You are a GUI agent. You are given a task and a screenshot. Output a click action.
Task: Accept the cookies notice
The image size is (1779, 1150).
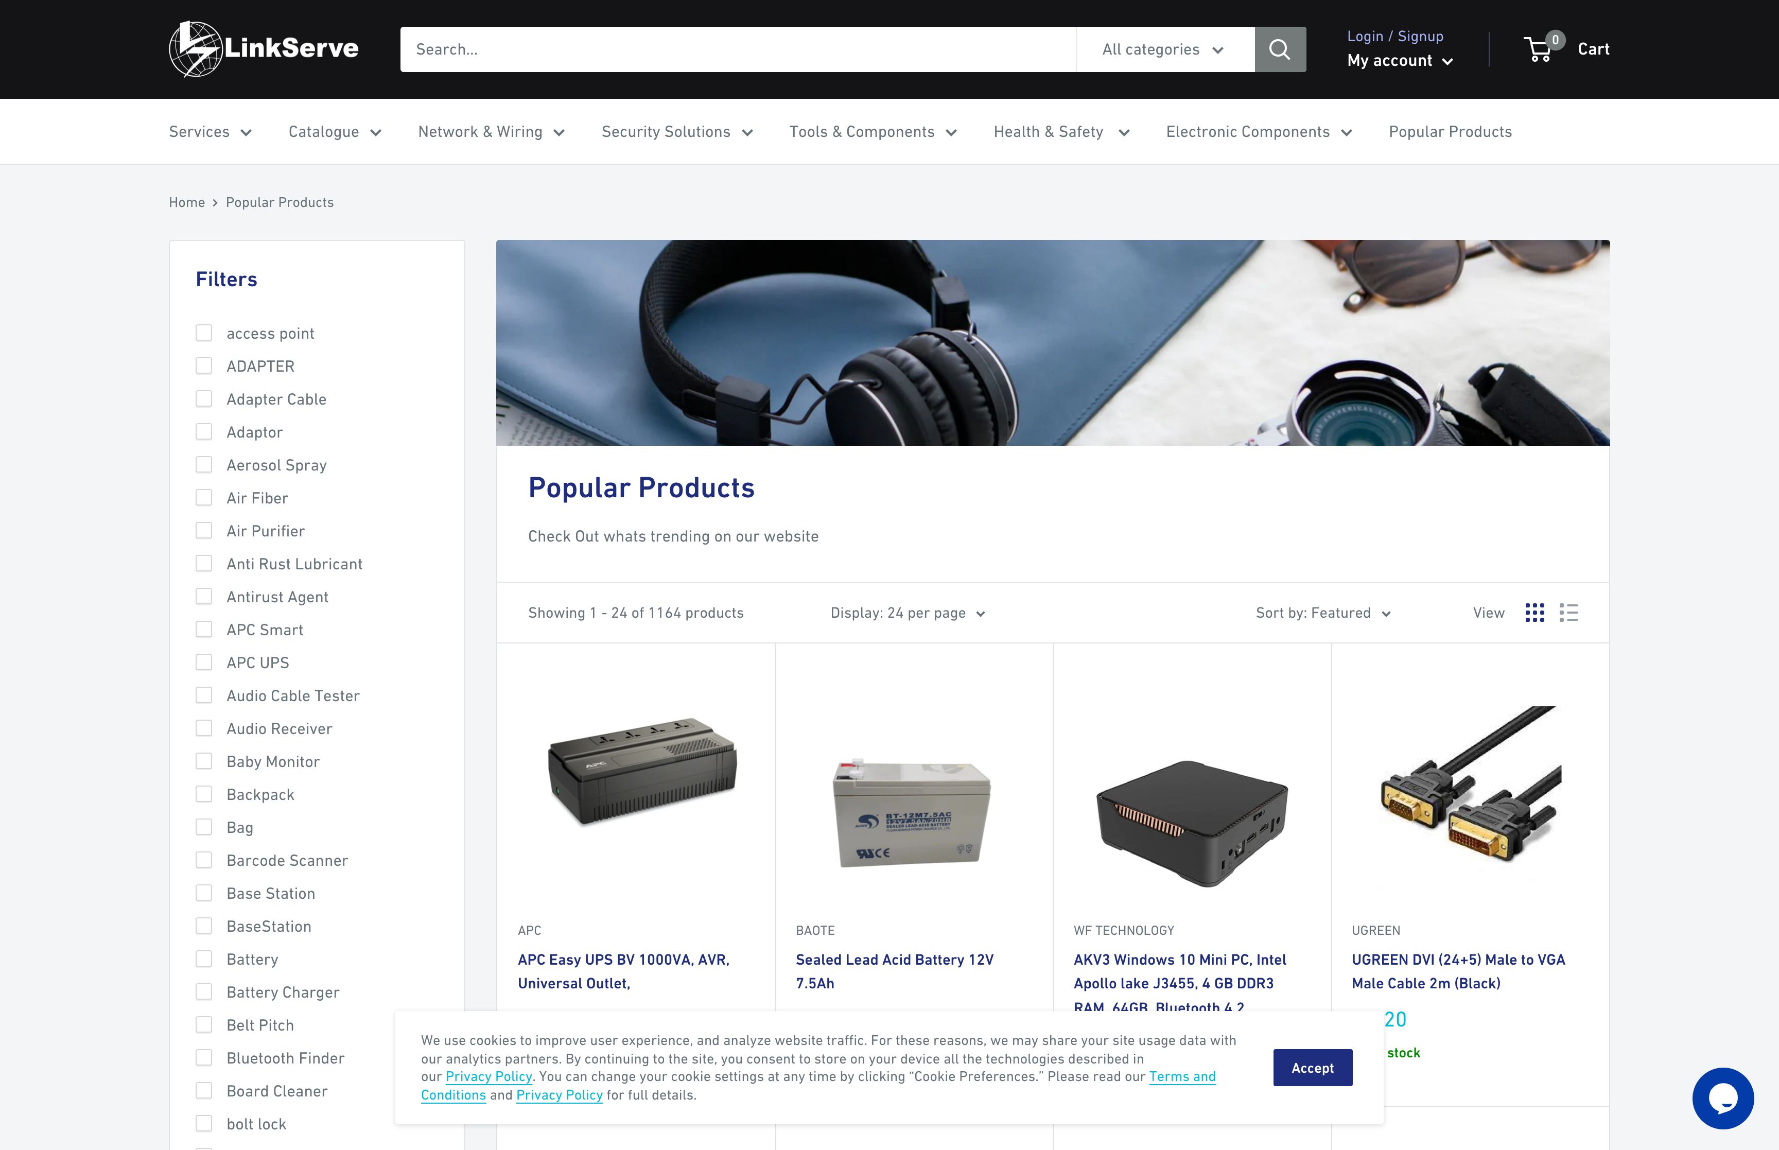(x=1312, y=1068)
